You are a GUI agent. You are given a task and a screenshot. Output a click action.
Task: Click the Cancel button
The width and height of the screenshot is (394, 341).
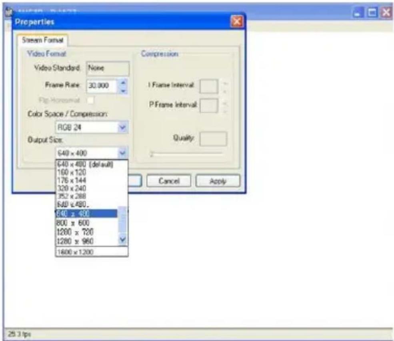click(169, 181)
